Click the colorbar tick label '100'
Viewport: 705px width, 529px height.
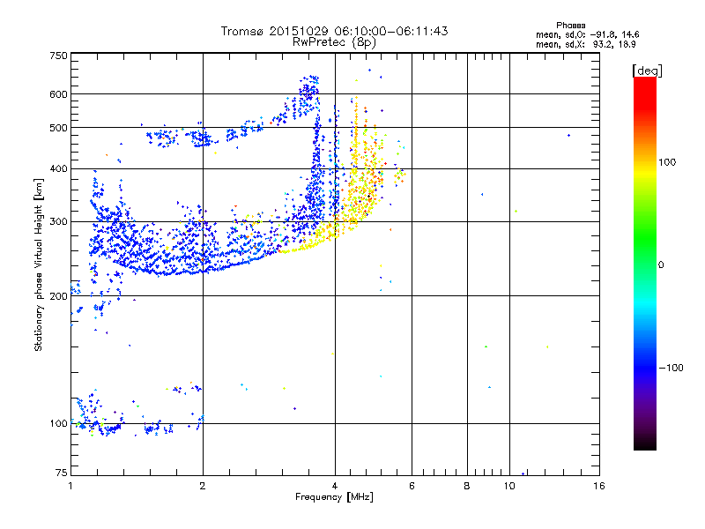[x=667, y=162]
